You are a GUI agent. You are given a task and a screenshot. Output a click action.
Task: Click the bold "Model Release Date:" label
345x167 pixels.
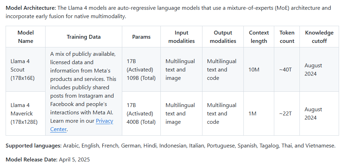[32, 160]
